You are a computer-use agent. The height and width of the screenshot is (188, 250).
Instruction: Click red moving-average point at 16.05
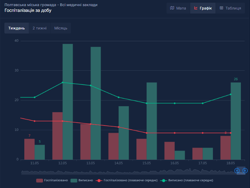coord(175,133)
